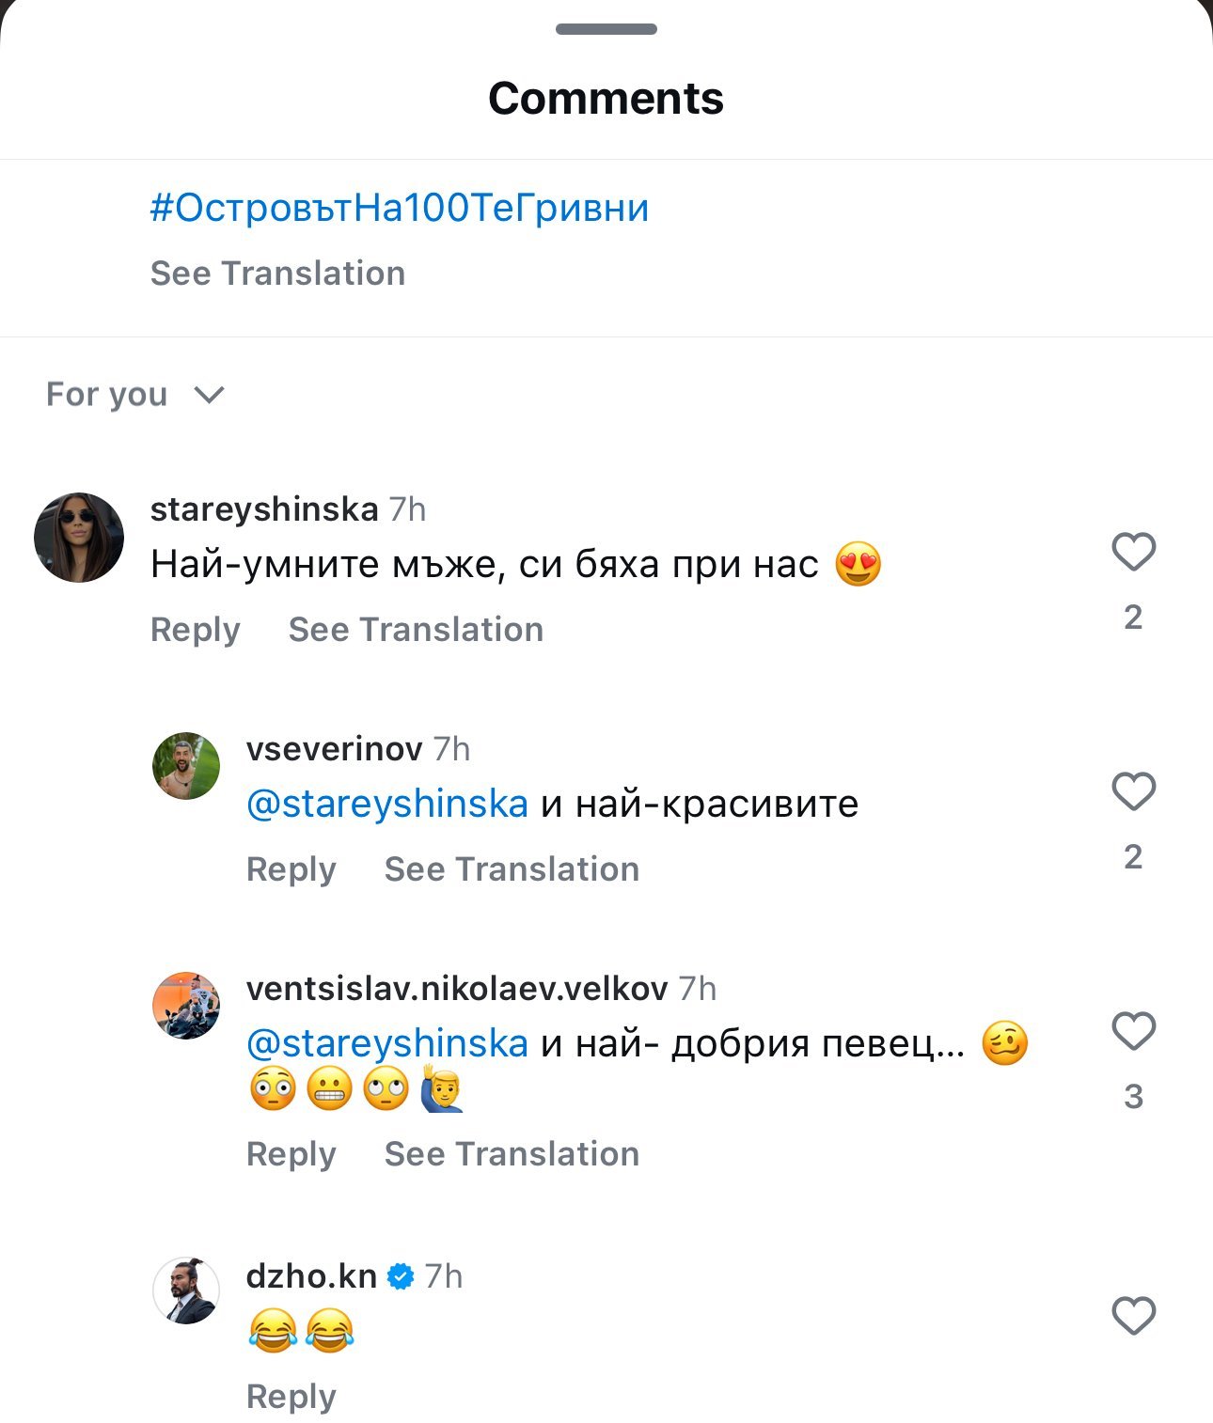Screen dimensions: 1213x1423
Task: Tap heart icon next to dzho.kn's comment
Action: (x=1133, y=1316)
